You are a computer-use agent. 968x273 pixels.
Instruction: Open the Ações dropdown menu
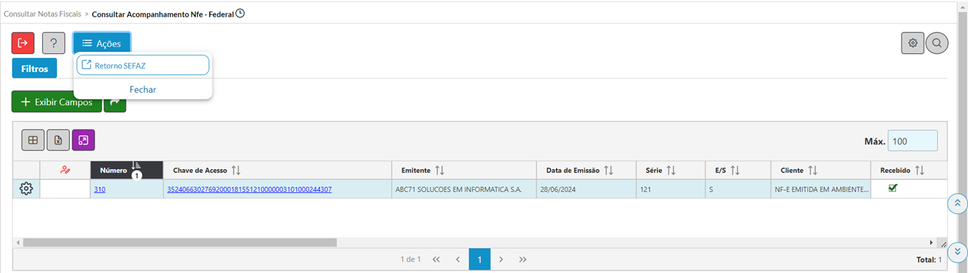pos(102,43)
